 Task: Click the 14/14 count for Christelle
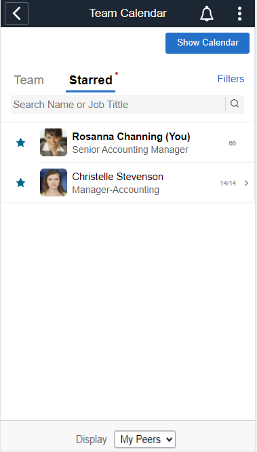(228, 183)
